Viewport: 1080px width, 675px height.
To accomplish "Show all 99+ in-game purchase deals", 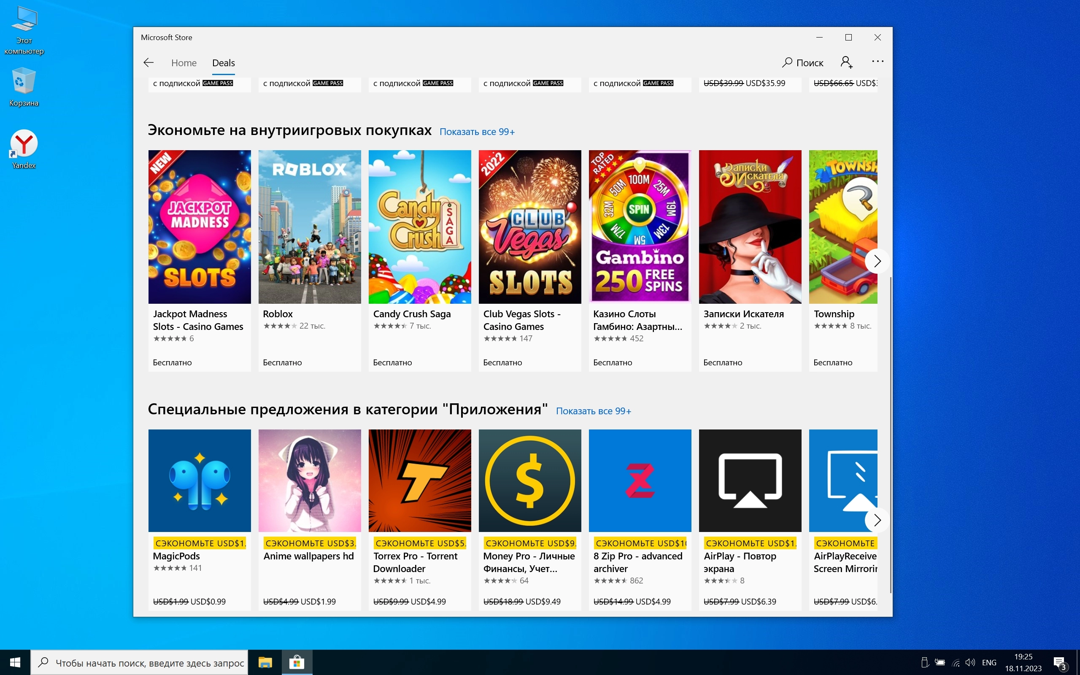I will [477, 132].
